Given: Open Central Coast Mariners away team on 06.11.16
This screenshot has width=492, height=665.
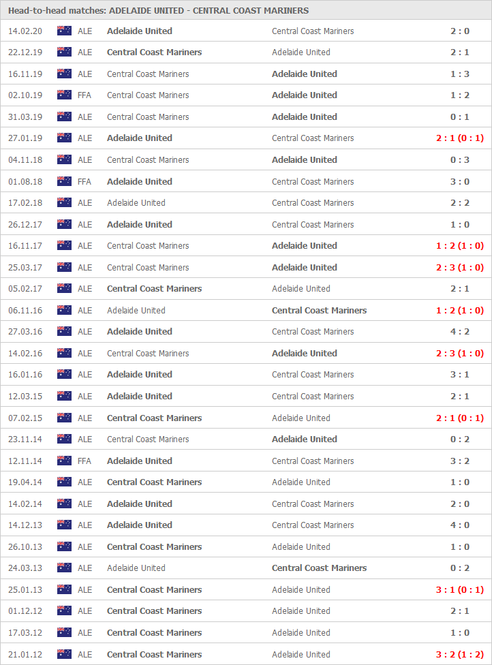Looking at the screenshot, I should click(320, 311).
